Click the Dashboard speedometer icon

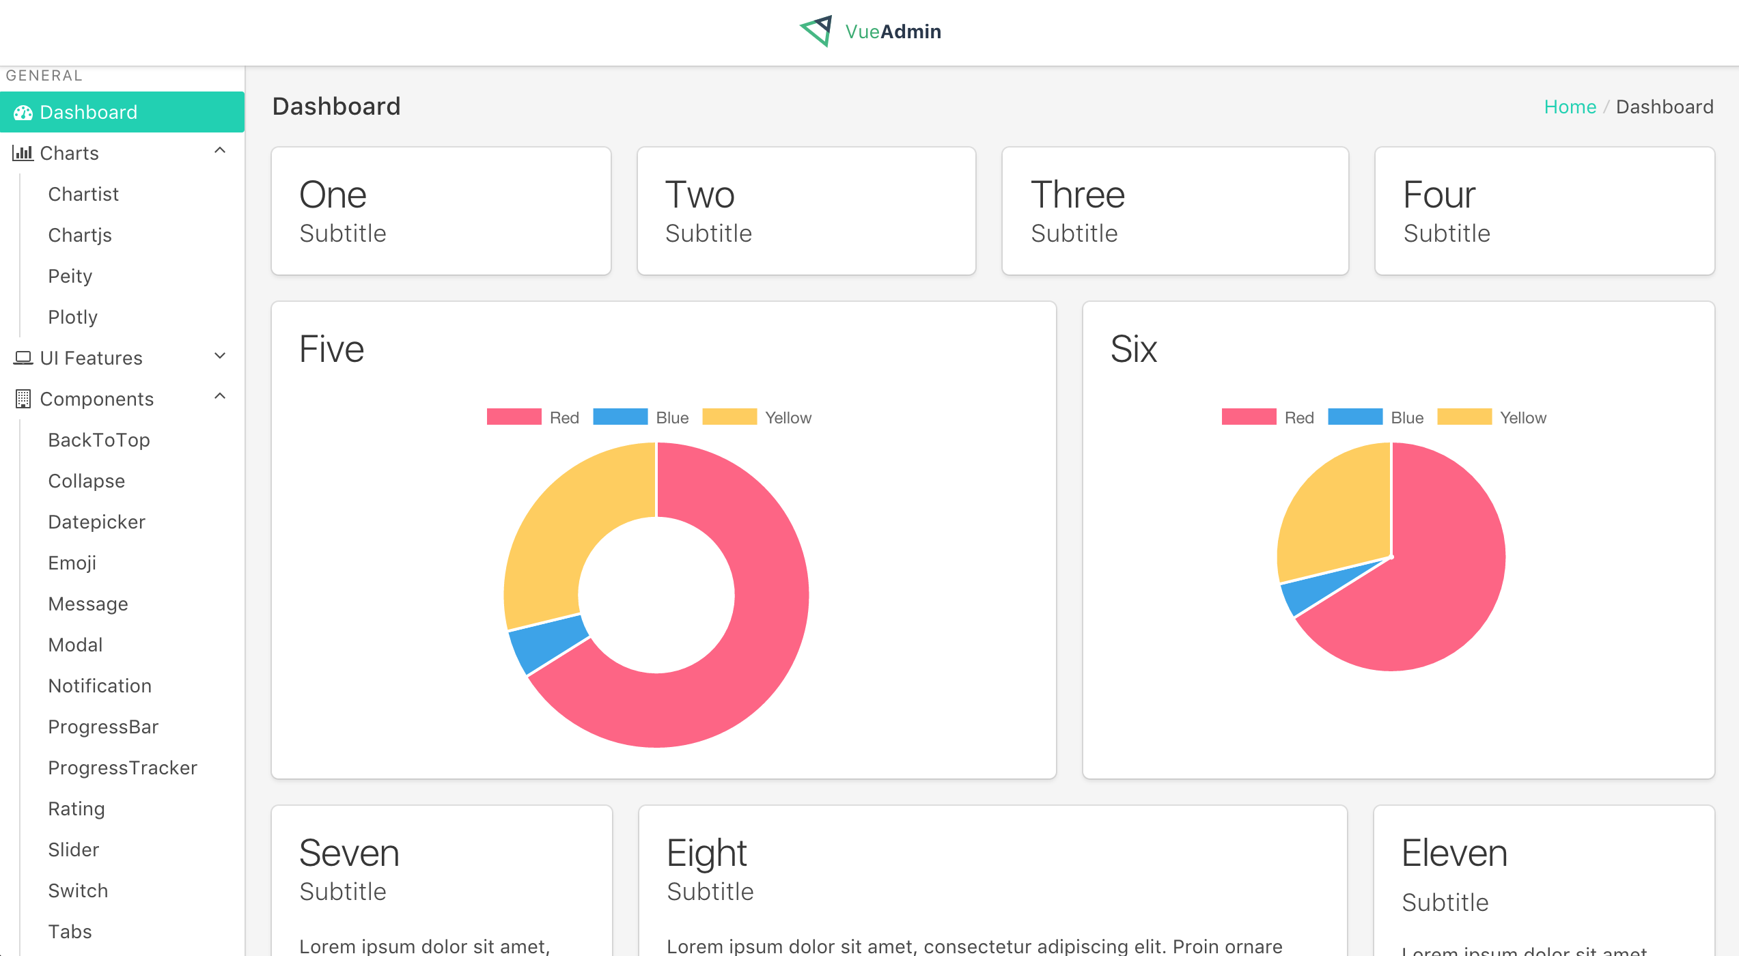tap(23, 113)
